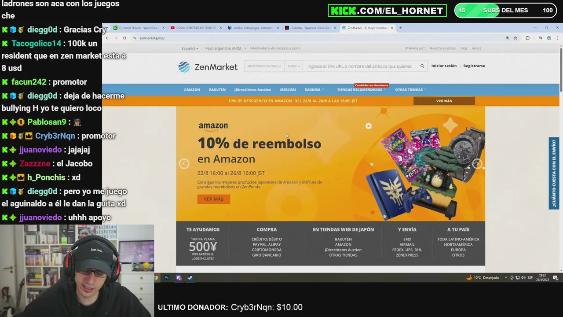Open the Español language dropdown
Screen dimensions: 563x317
[190, 48]
